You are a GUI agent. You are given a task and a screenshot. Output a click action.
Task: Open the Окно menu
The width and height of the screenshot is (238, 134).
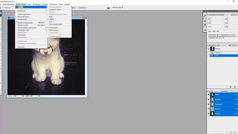pos(61,4)
